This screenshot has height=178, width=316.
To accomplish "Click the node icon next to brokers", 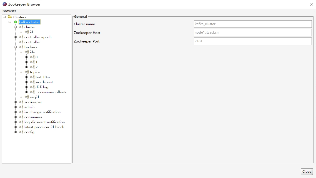I will [21, 47].
